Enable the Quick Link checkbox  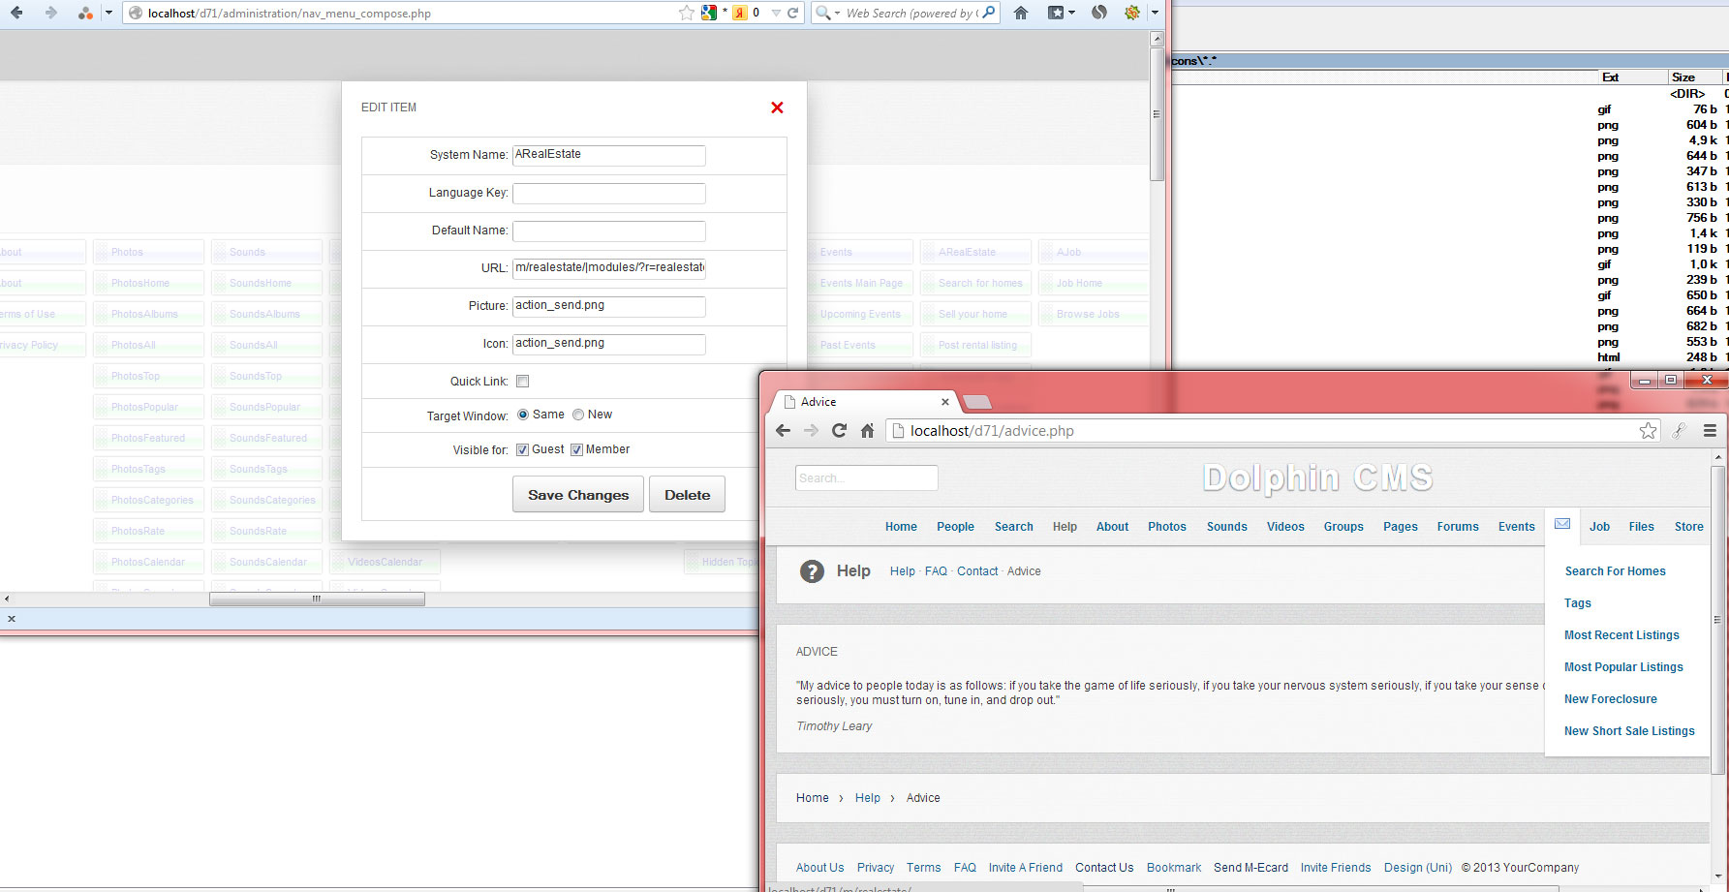[x=523, y=382]
